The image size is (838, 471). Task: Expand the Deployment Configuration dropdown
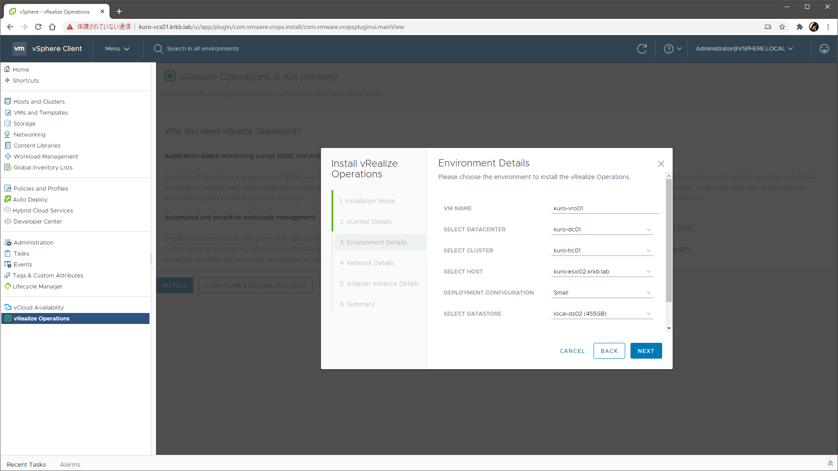pyautogui.click(x=602, y=293)
